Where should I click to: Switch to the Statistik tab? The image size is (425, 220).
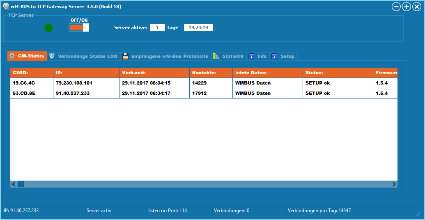pos(229,56)
